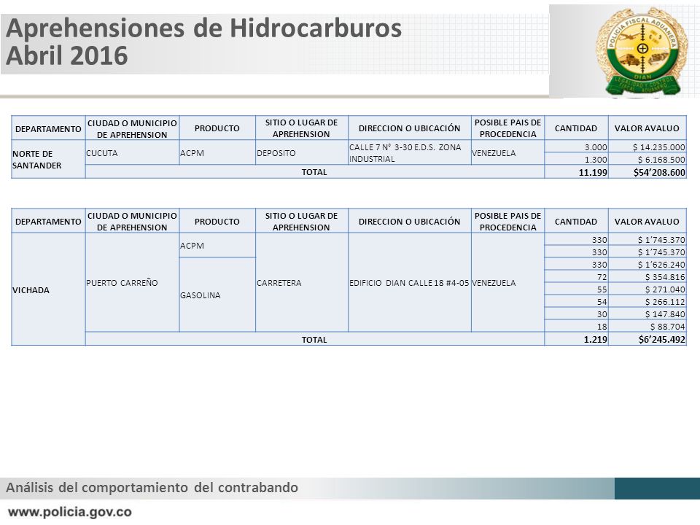Select the value '$ 147.840'
Viewport: 700px width, 525px height.
pos(665,314)
